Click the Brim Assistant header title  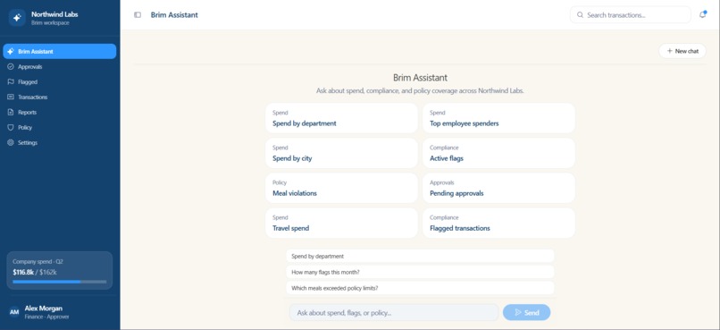click(x=174, y=14)
